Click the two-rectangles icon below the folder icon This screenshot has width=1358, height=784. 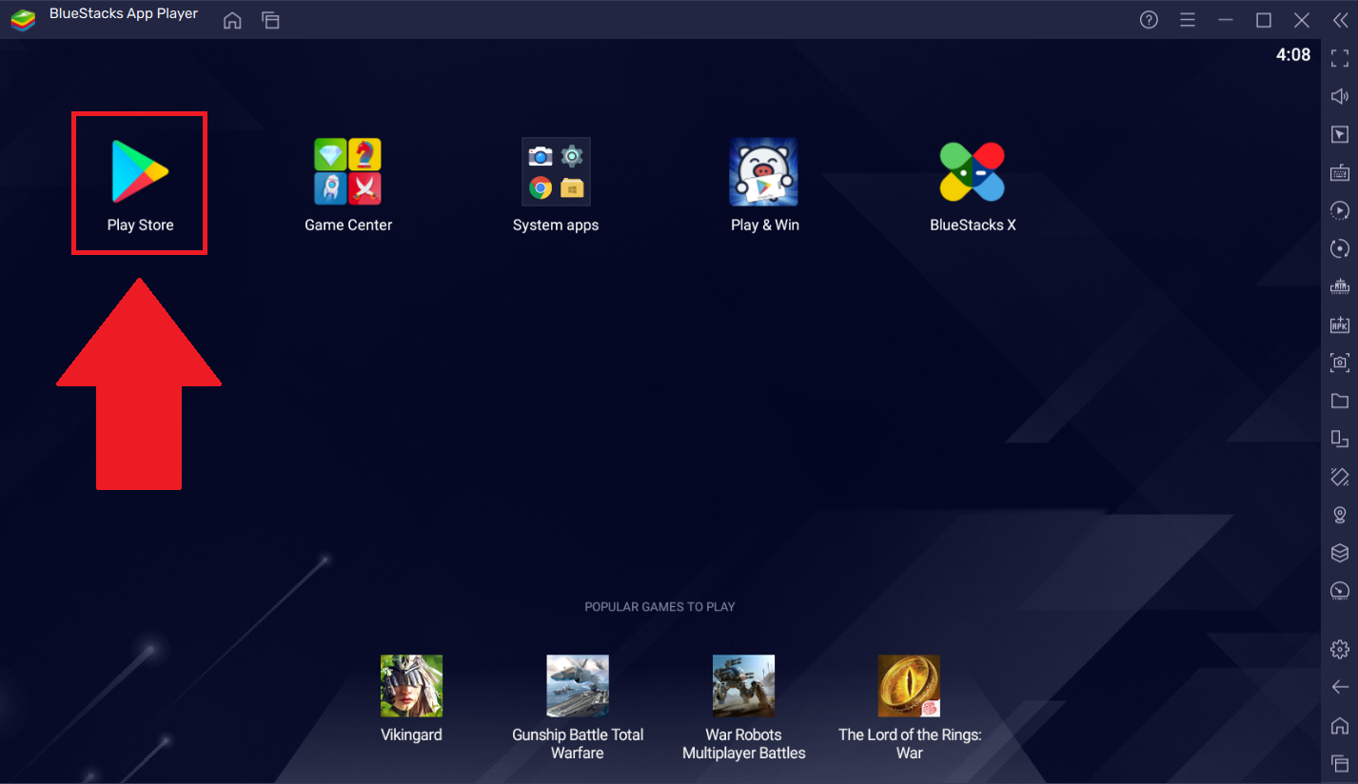[1340, 439]
